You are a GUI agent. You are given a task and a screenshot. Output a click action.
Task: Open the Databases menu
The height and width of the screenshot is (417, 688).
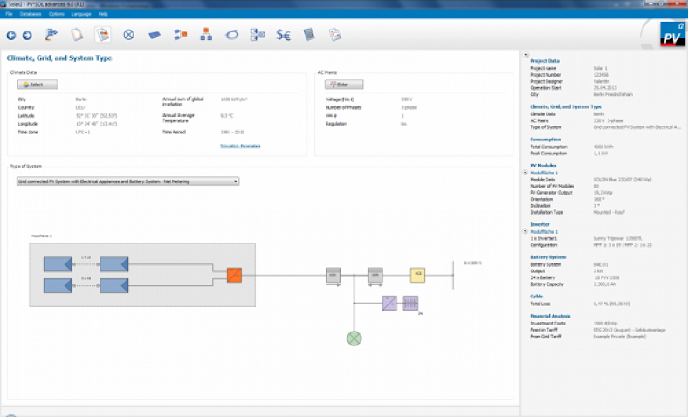click(31, 14)
